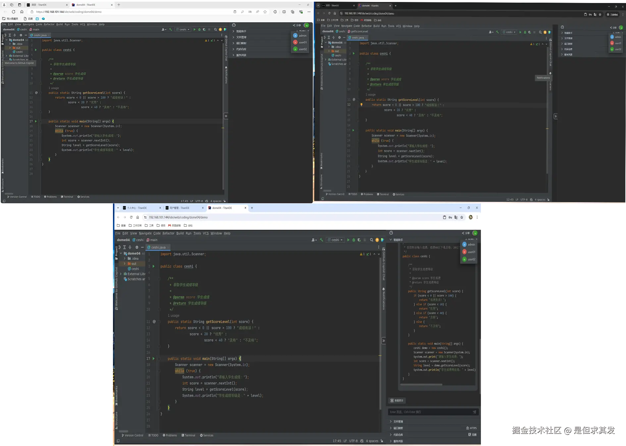This screenshot has width=626, height=446.
Task: Click the run gutter arrow beside main method, bottom window
Action: pos(153,359)
